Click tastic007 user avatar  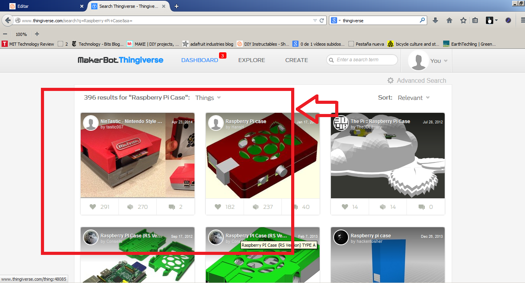(91, 123)
